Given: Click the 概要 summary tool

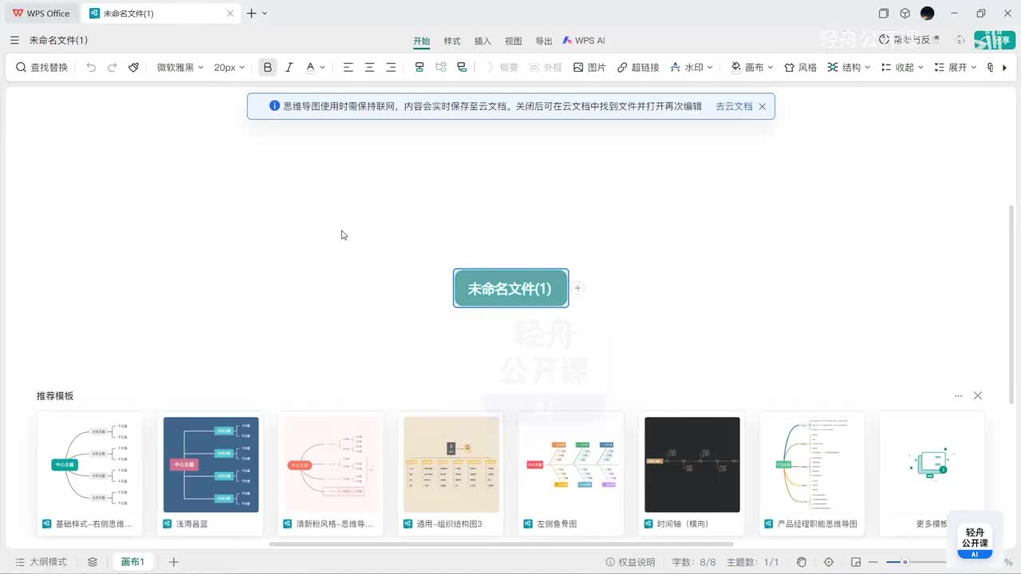Looking at the screenshot, I should tap(502, 68).
